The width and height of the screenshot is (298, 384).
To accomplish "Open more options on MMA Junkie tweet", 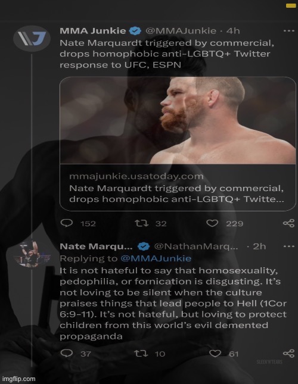I will point(288,31).
